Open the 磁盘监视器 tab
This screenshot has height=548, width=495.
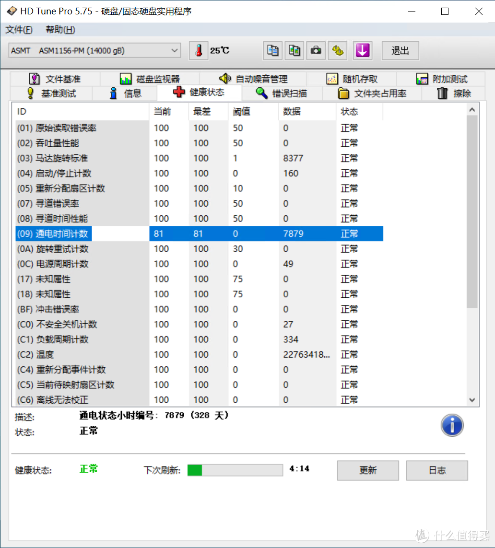[150, 79]
